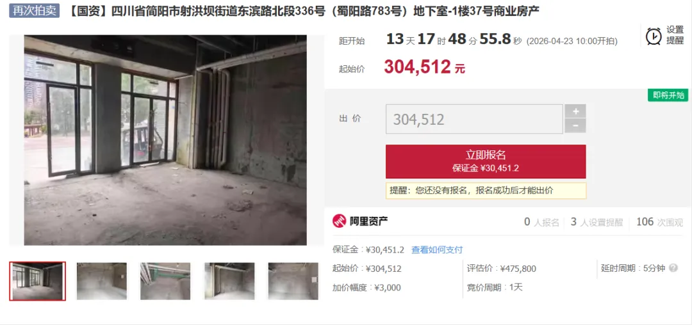Decrease bid with the minus button
The height and width of the screenshot is (325, 692).
tap(575, 126)
